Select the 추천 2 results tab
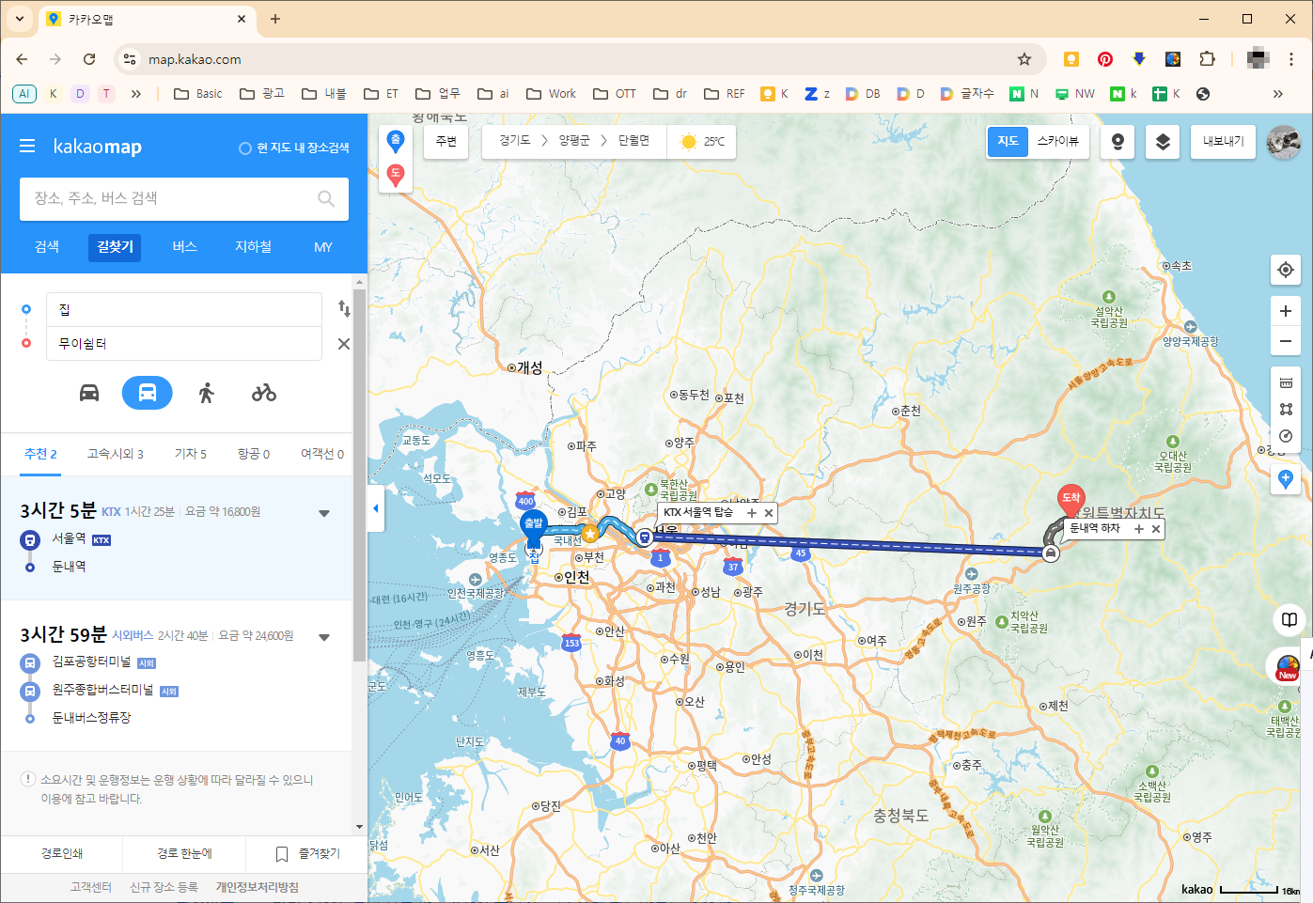 [x=40, y=454]
